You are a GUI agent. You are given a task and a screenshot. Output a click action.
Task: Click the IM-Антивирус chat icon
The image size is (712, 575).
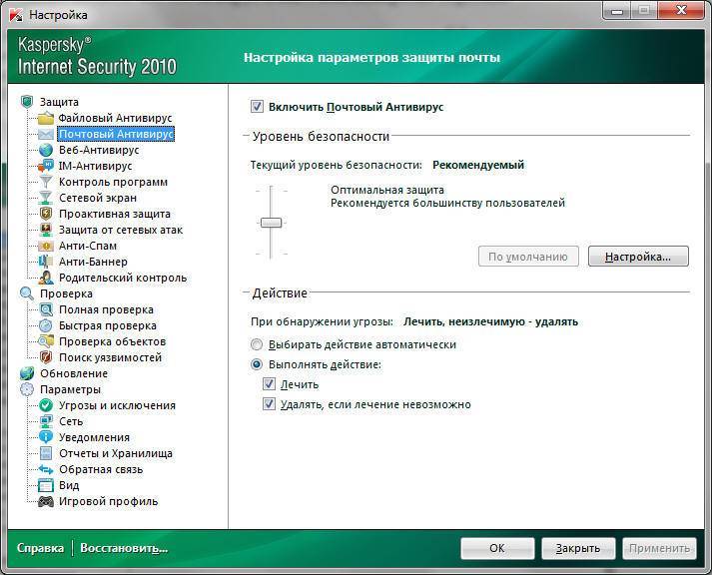(x=45, y=166)
